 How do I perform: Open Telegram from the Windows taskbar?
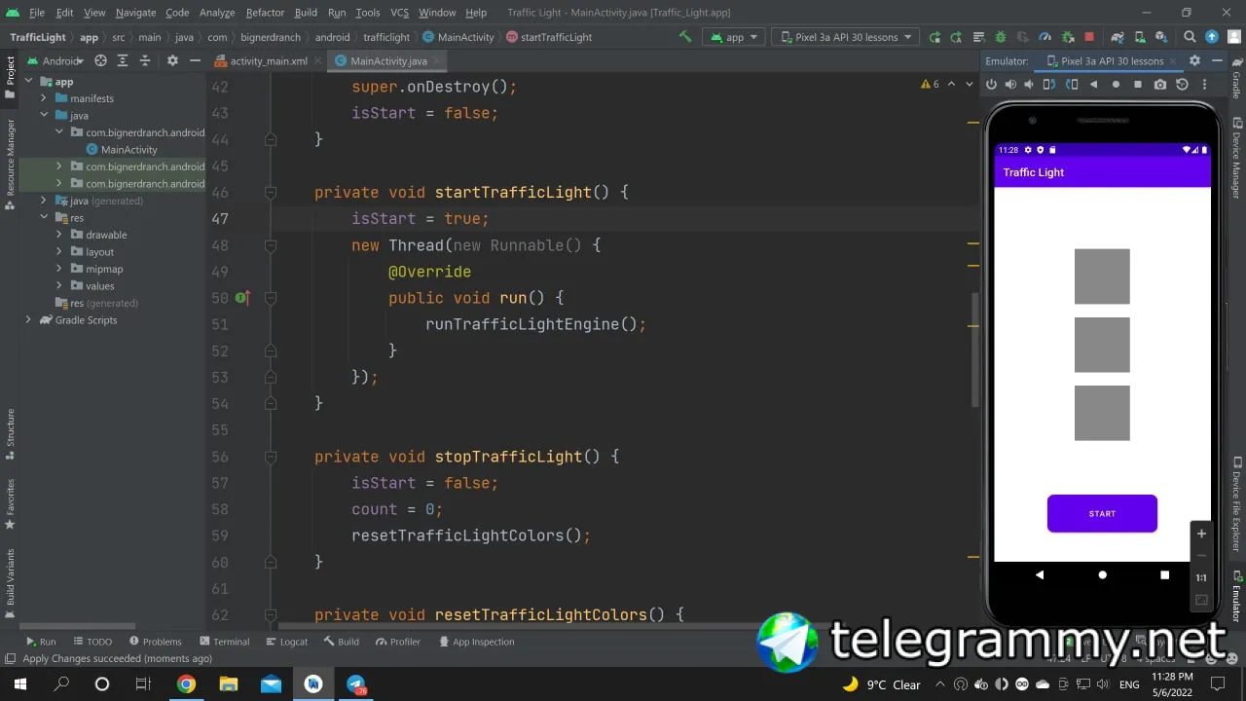pyautogui.click(x=356, y=684)
